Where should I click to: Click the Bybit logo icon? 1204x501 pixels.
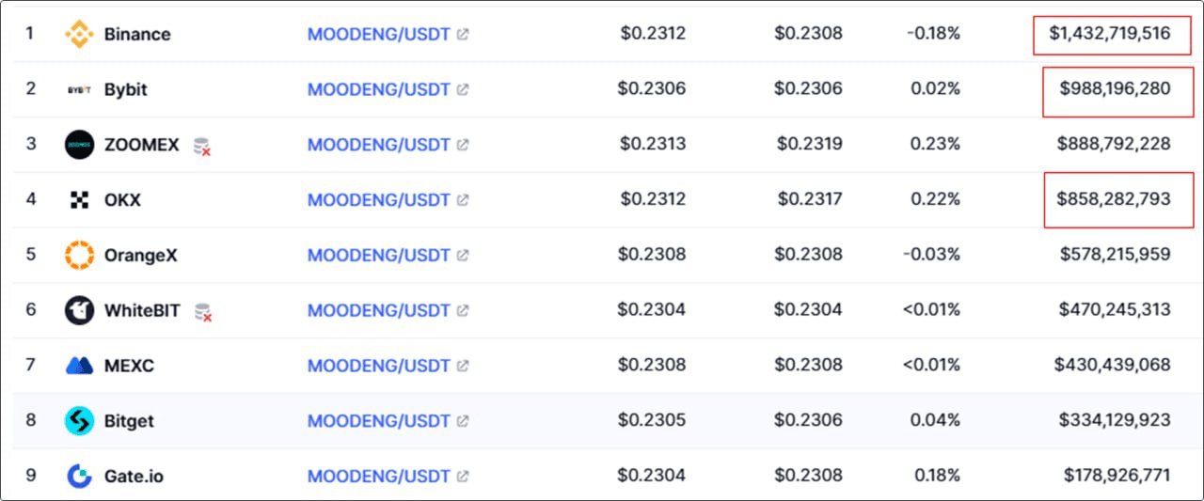click(x=79, y=90)
